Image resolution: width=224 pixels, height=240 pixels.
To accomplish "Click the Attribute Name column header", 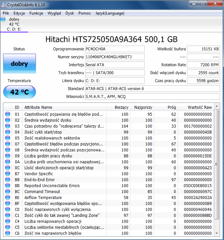I will coord(64,107).
